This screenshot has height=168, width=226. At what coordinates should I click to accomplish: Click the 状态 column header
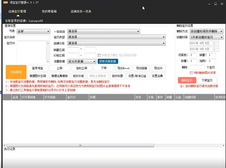tap(141, 97)
